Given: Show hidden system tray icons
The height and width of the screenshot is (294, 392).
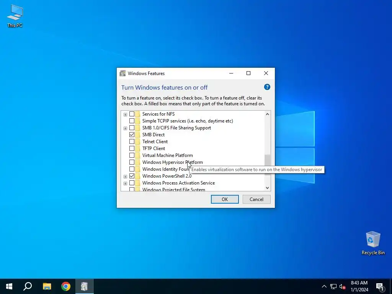Looking at the screenshot, I should [324, 286].
